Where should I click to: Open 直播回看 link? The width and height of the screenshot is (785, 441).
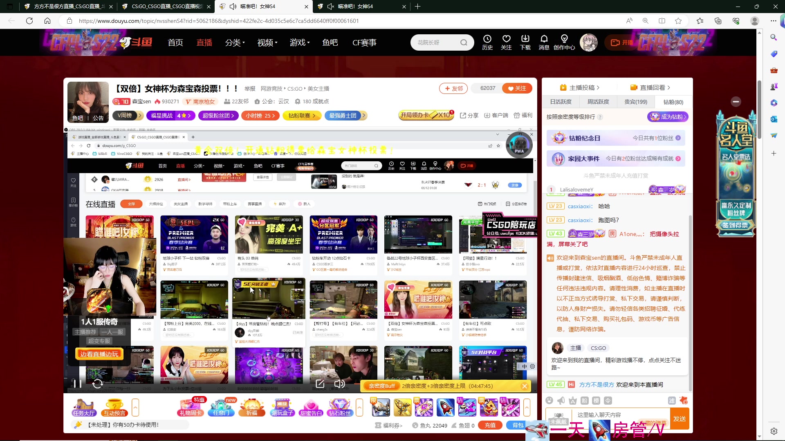[650, 87]
